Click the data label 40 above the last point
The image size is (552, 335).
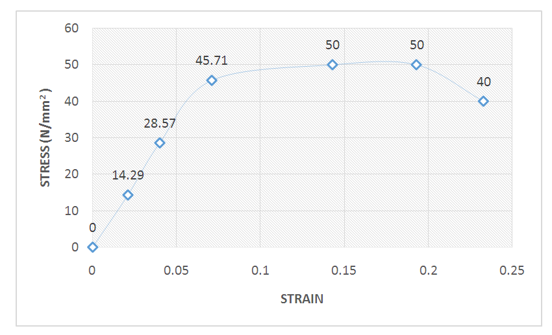483,82
